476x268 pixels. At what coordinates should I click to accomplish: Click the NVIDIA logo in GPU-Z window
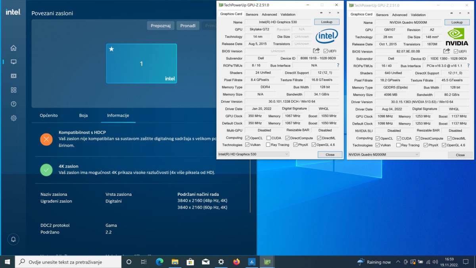click(457, 37)
